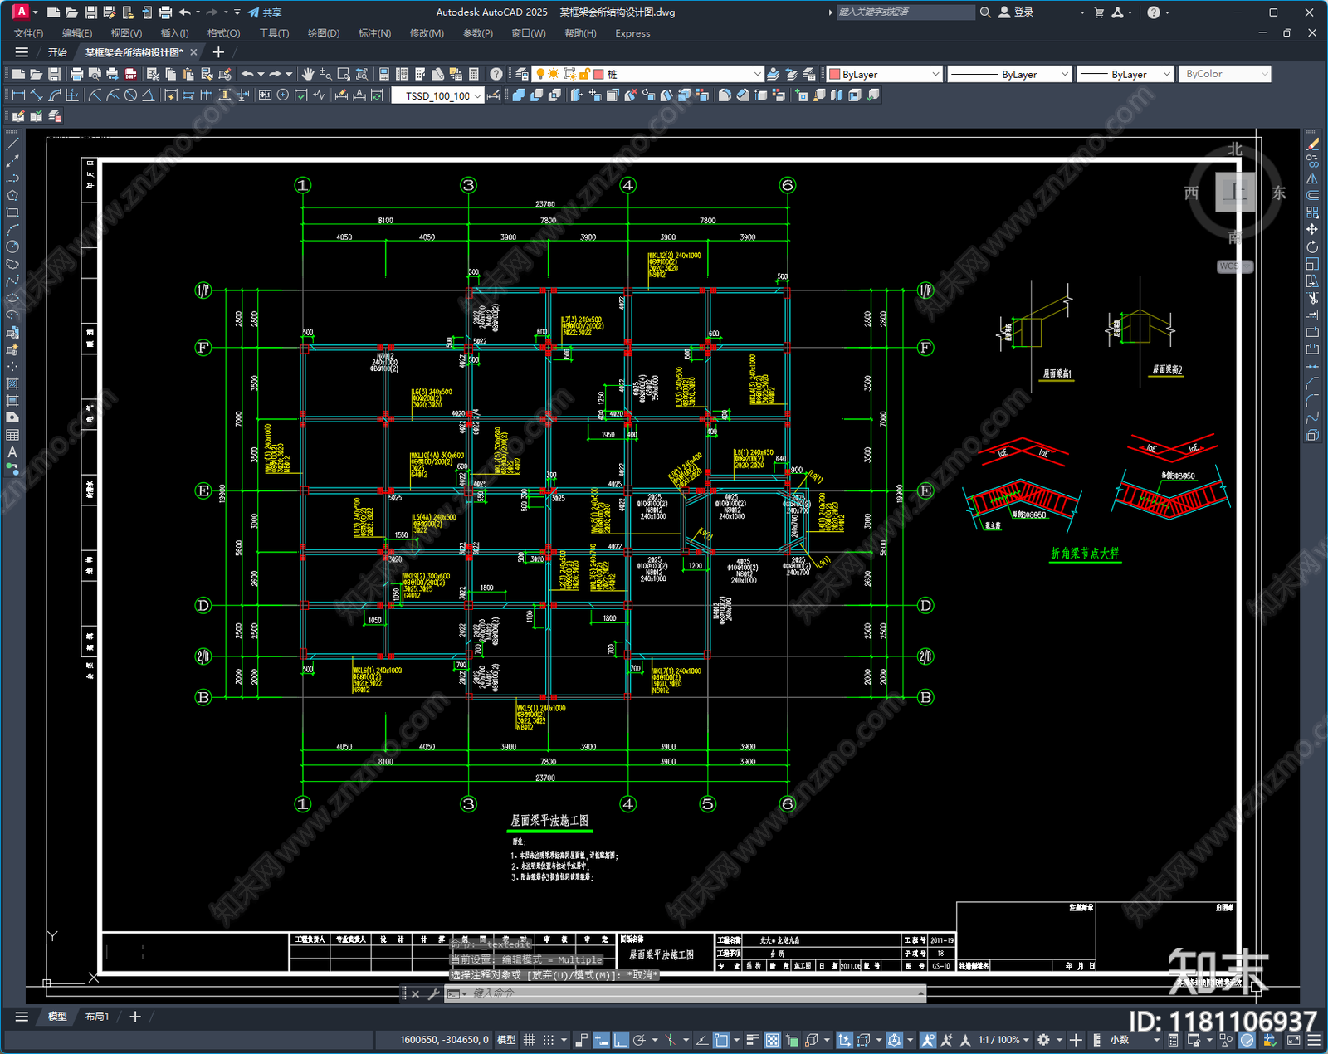1328x1054 pixels.
Task: Open the Express menu
Action: tap(632, 33)
